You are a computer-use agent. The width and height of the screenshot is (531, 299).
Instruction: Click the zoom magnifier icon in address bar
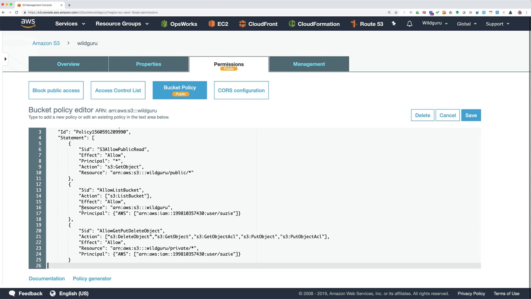pyautogui.click(x=389, y=12)
